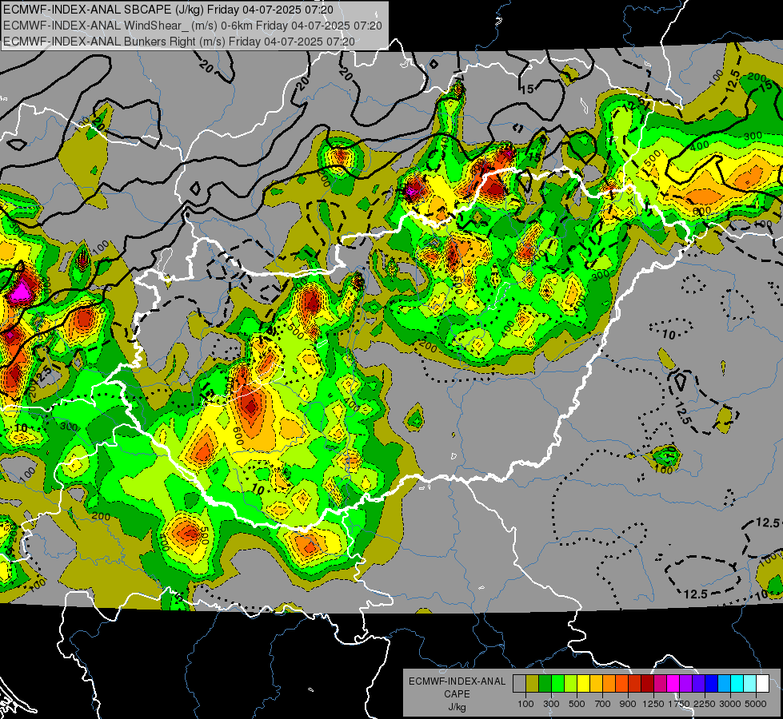The height and width of the screenshot is (719, 783).
Task: Click the 2250 tick label in legend
Action: (x=705, y=704)
